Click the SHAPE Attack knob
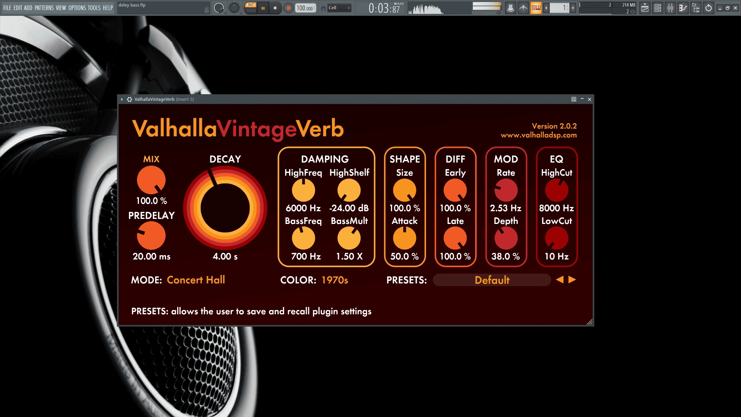The height and width of the screenshot is (417, 741). pyautogui.click(x=404, y=238)
